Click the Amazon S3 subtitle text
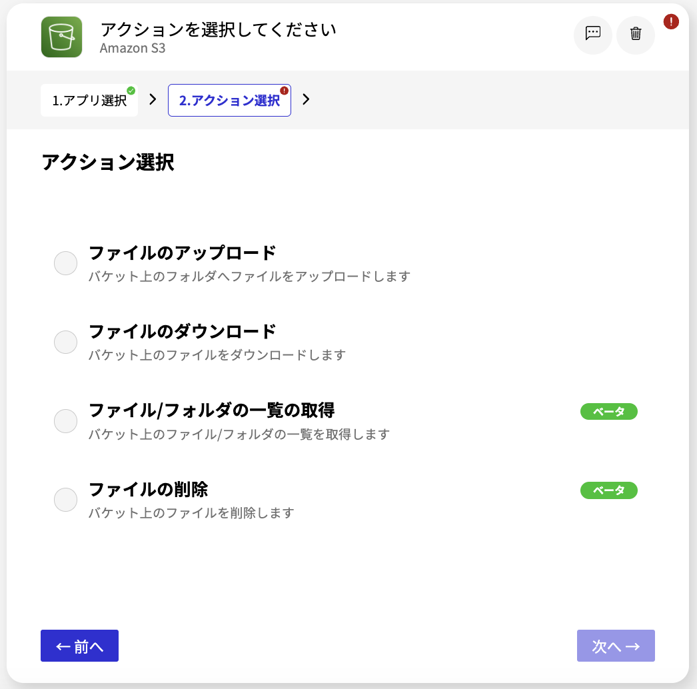Screen dimensions: 697x689 tap(133, 48)
